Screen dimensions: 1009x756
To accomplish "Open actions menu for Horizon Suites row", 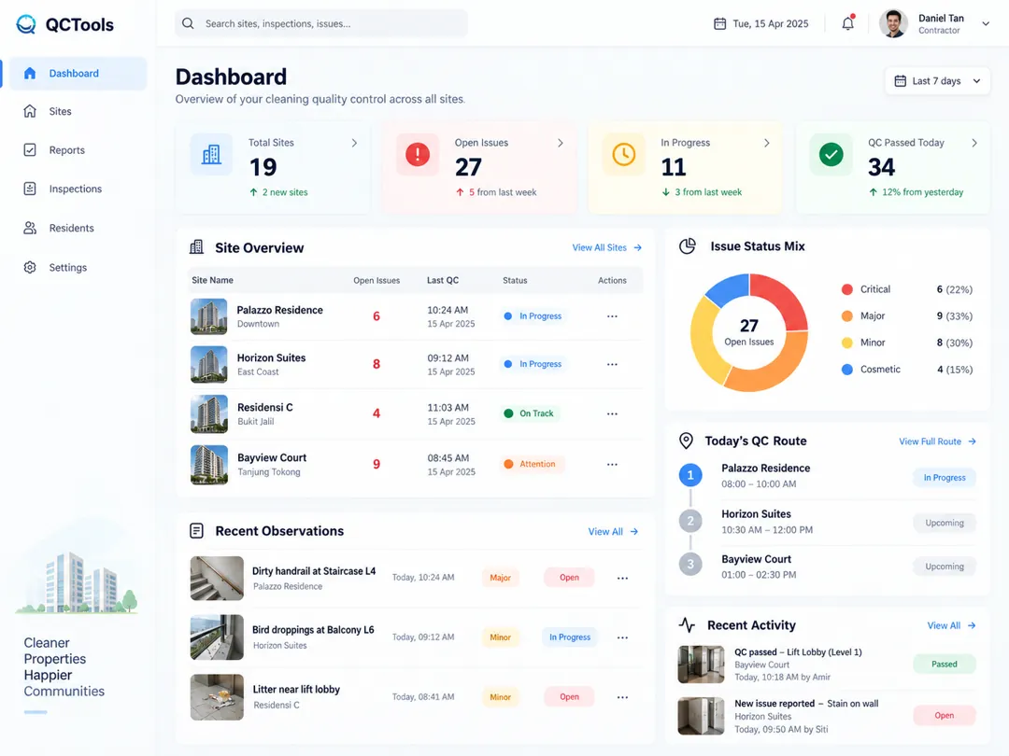I will (x=612, y=365).
